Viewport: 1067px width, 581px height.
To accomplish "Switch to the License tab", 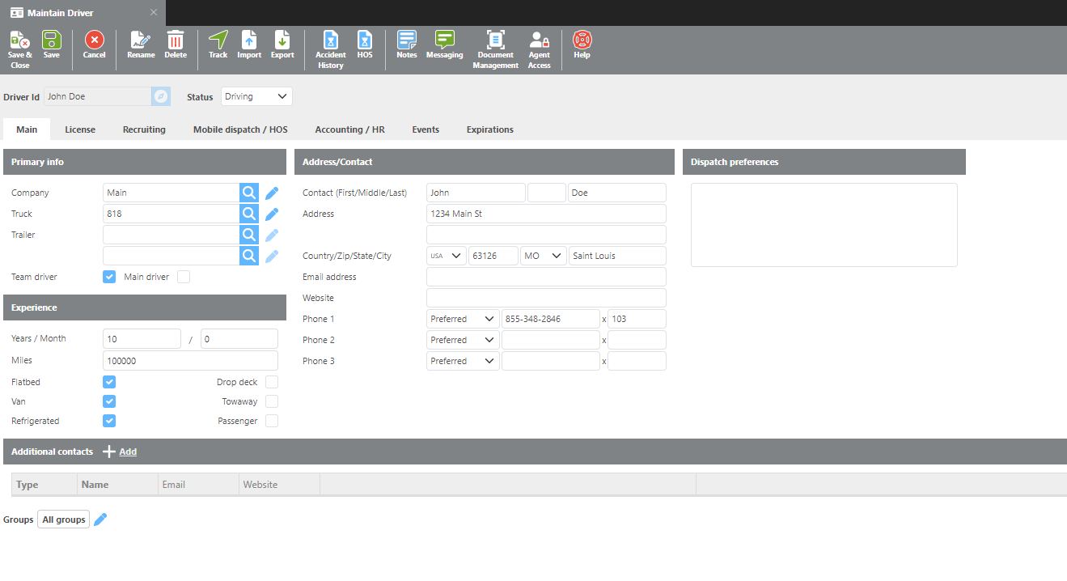I will [x=80, y=129].
